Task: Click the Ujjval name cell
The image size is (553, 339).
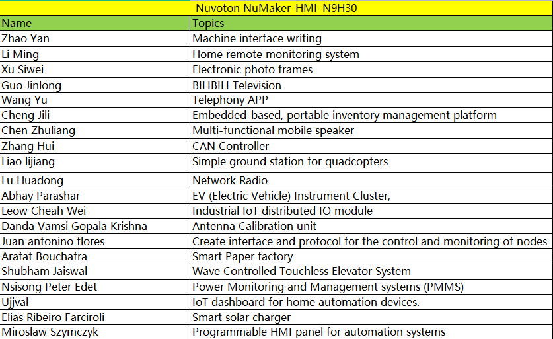Action: pyautogui.click(x=95, y=302)
